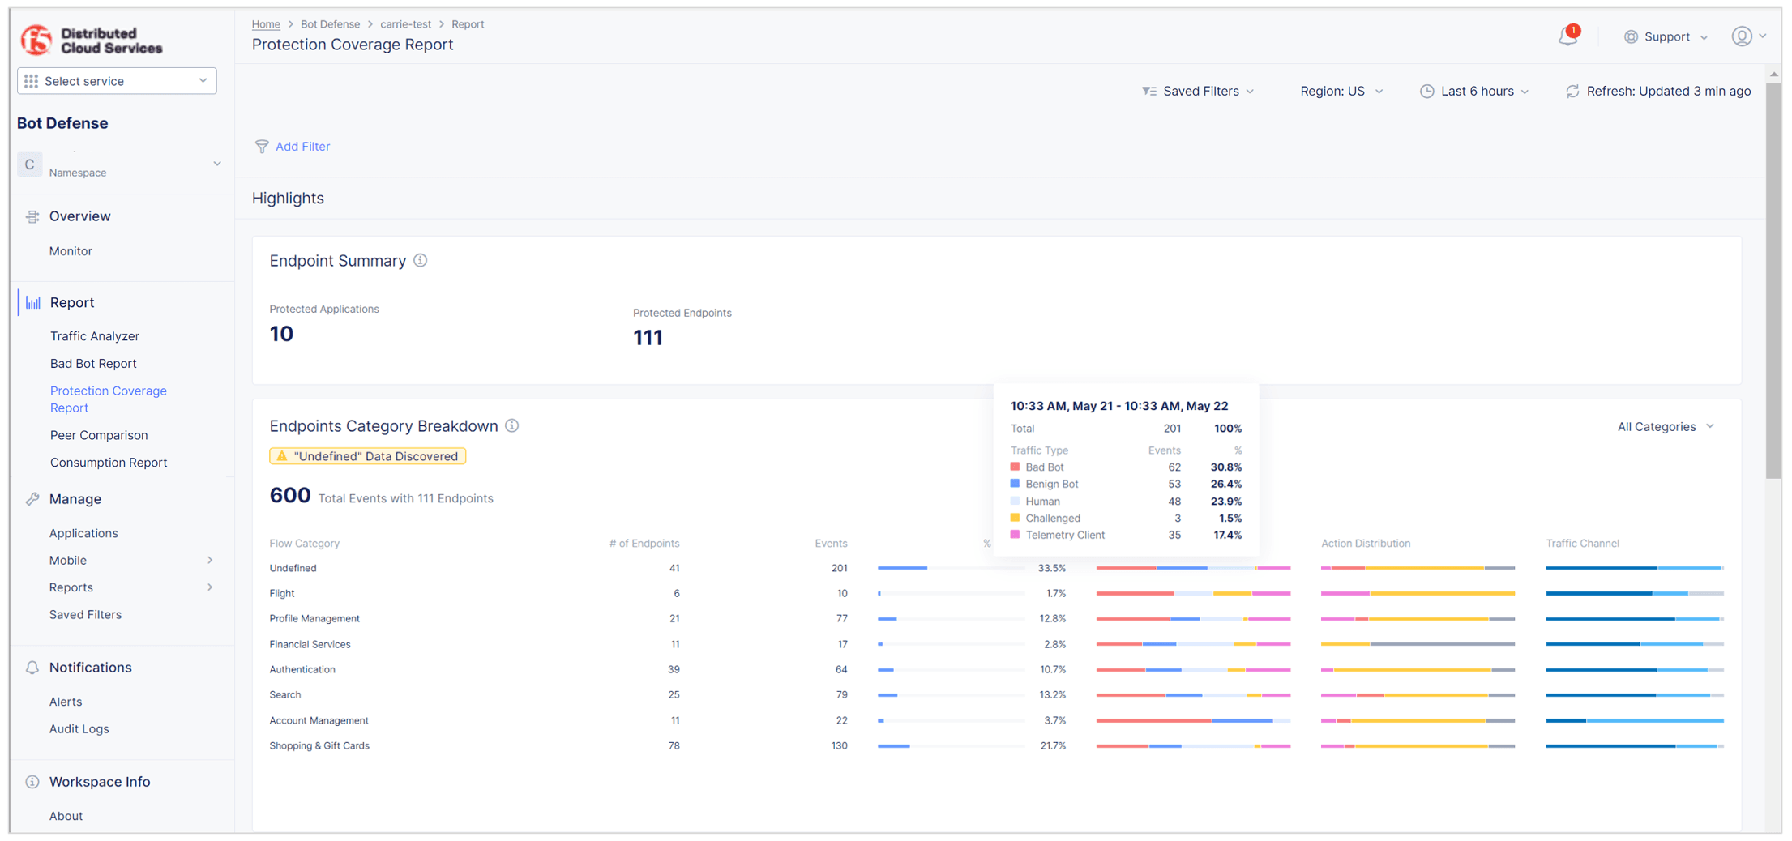Click the Undefined row events percentage bar
The height and width of the screenshot is (841, 1792).
click(951, 568)
